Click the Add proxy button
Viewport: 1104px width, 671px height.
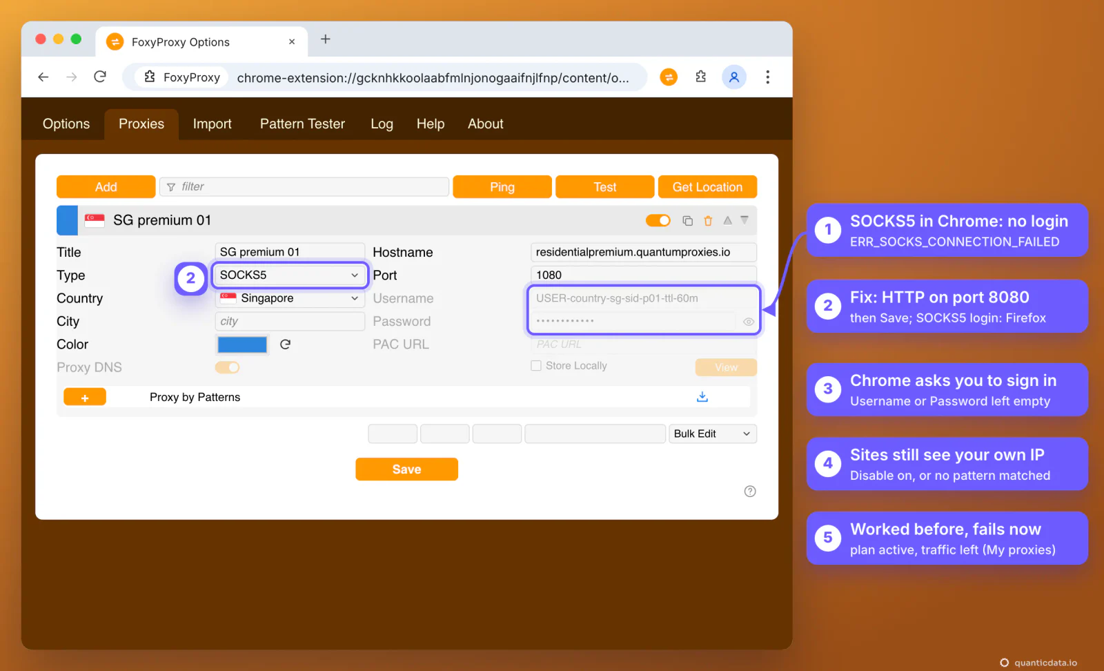point(106,187)
